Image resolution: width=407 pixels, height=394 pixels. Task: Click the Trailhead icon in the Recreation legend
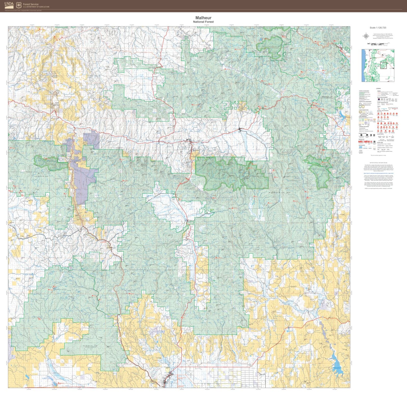pyautogui.click(x=369, y=142)
